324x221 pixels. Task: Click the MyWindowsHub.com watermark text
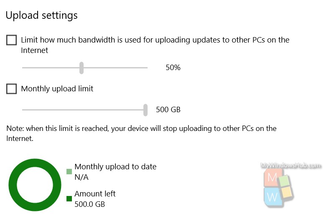click(x=291, y=166)
